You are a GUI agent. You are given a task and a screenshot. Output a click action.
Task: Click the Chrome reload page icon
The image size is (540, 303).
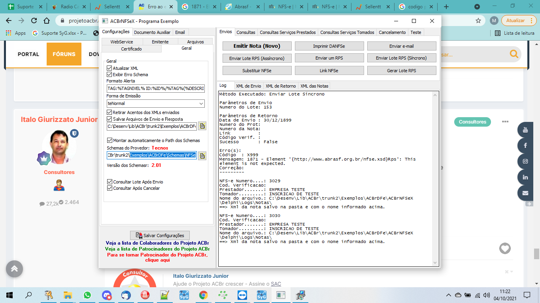[x=34, y=21]
